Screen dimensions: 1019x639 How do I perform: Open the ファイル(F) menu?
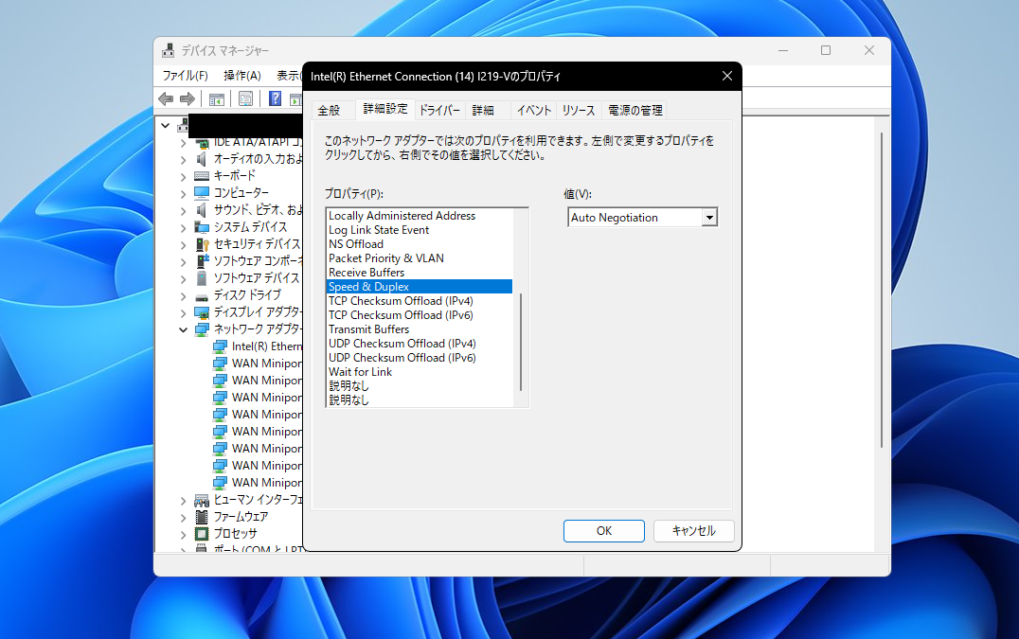coord(186,76)
